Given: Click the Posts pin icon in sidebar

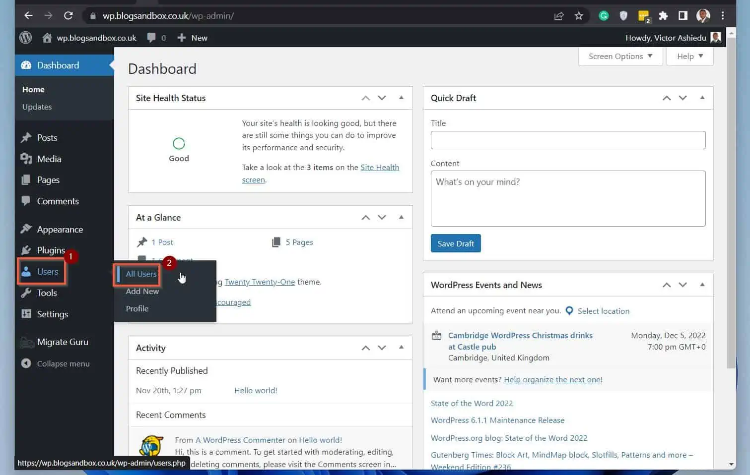Looking at the screenshot, I should pos(26,138).
